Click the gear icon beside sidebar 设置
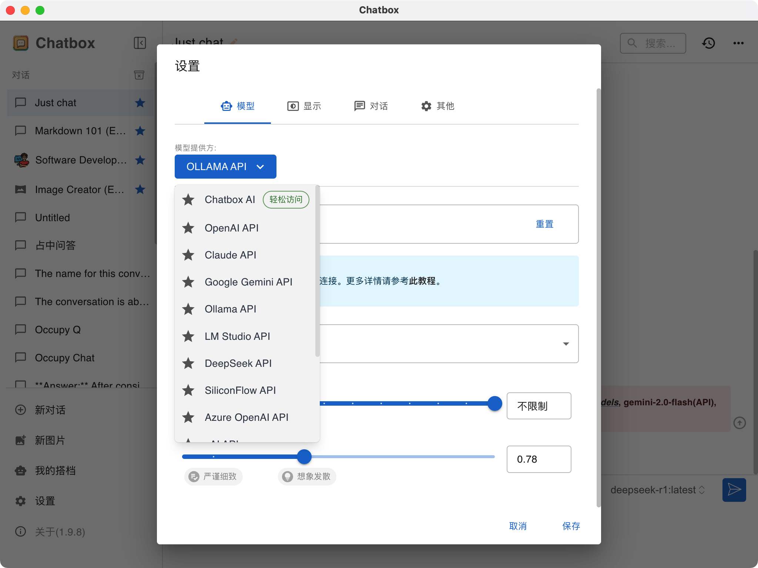 [x=20, y=501]
